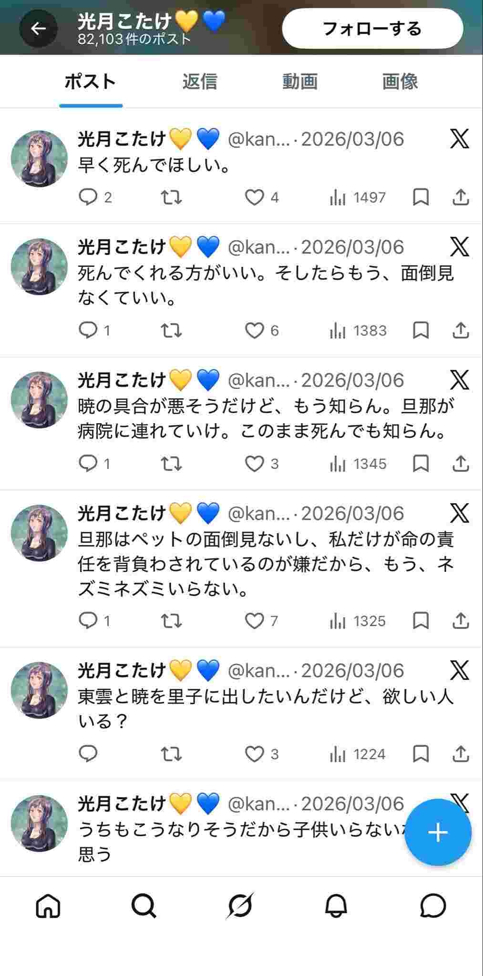Go to the Home tab in bottom bar
The height and width of the screenshot is (976, 483).
point(48,905)
